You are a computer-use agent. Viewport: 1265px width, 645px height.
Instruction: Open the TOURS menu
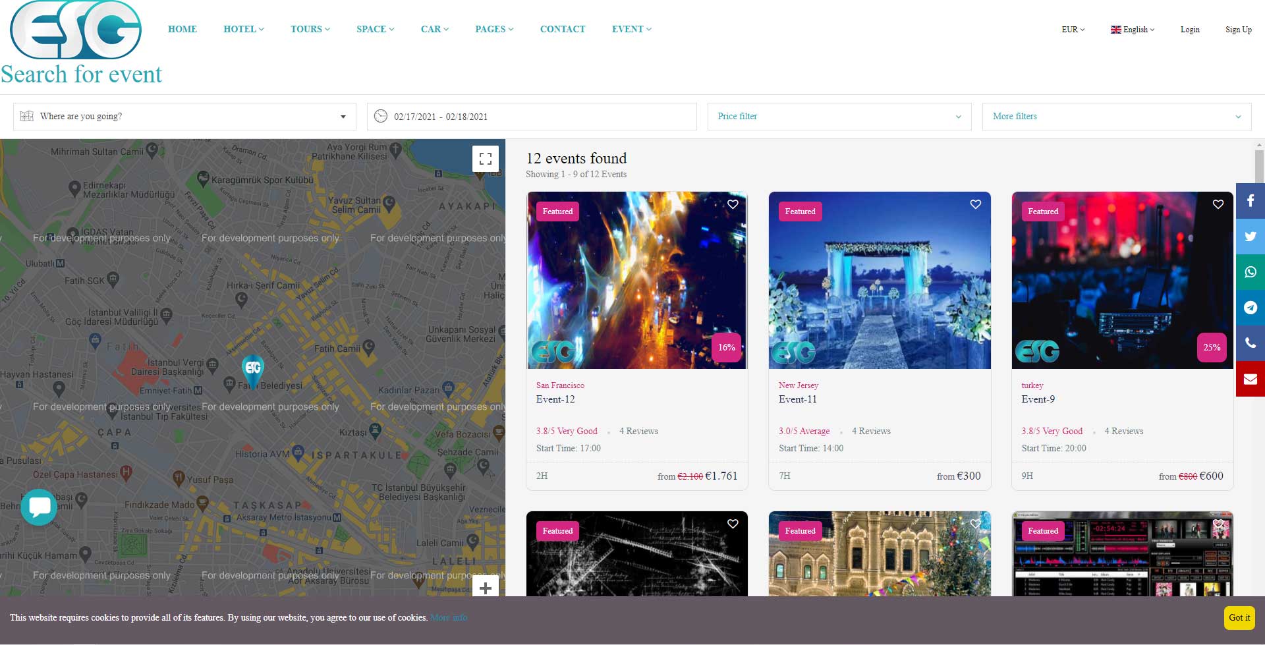click(310, 29)
